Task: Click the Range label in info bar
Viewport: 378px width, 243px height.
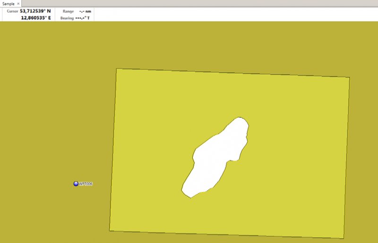Action: coord(68,11)
